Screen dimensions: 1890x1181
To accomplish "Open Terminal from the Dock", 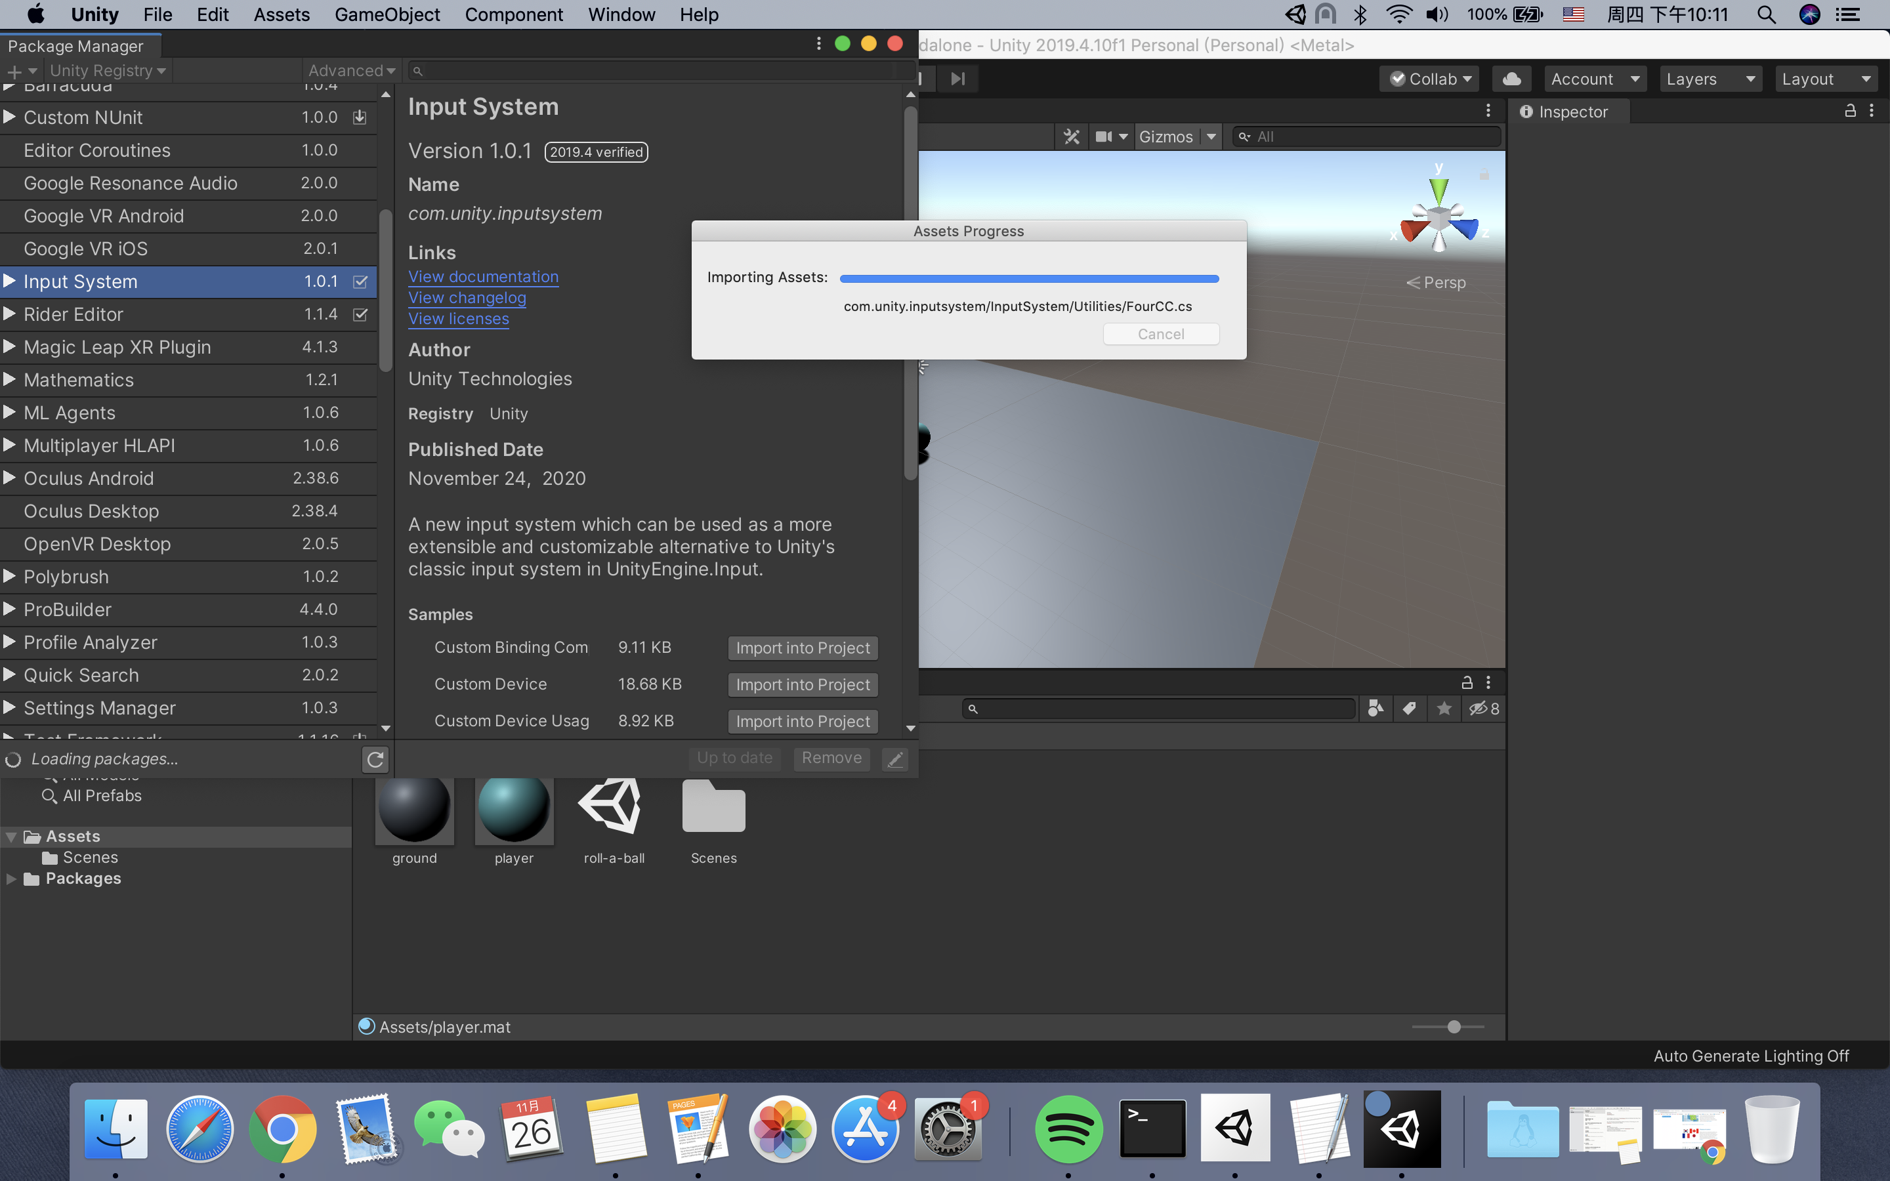I will tap(1152, 1129).
